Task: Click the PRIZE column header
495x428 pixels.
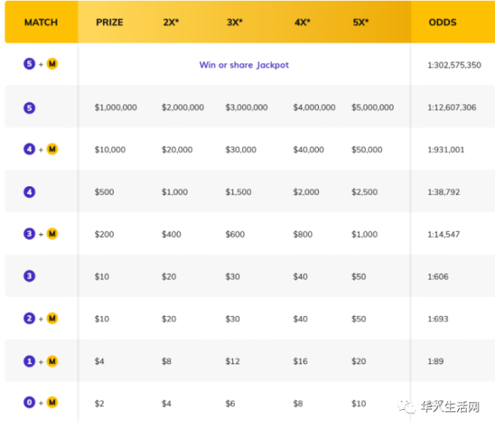Action: pyautogui.click(x=109, y=22)
